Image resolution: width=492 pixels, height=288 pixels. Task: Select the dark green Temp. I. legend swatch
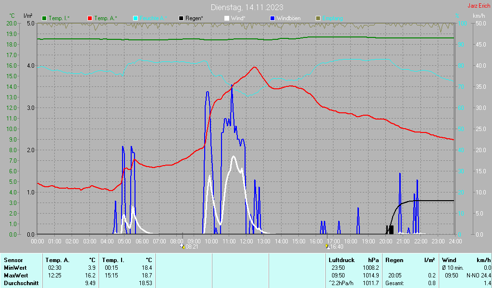pos(44,18)
